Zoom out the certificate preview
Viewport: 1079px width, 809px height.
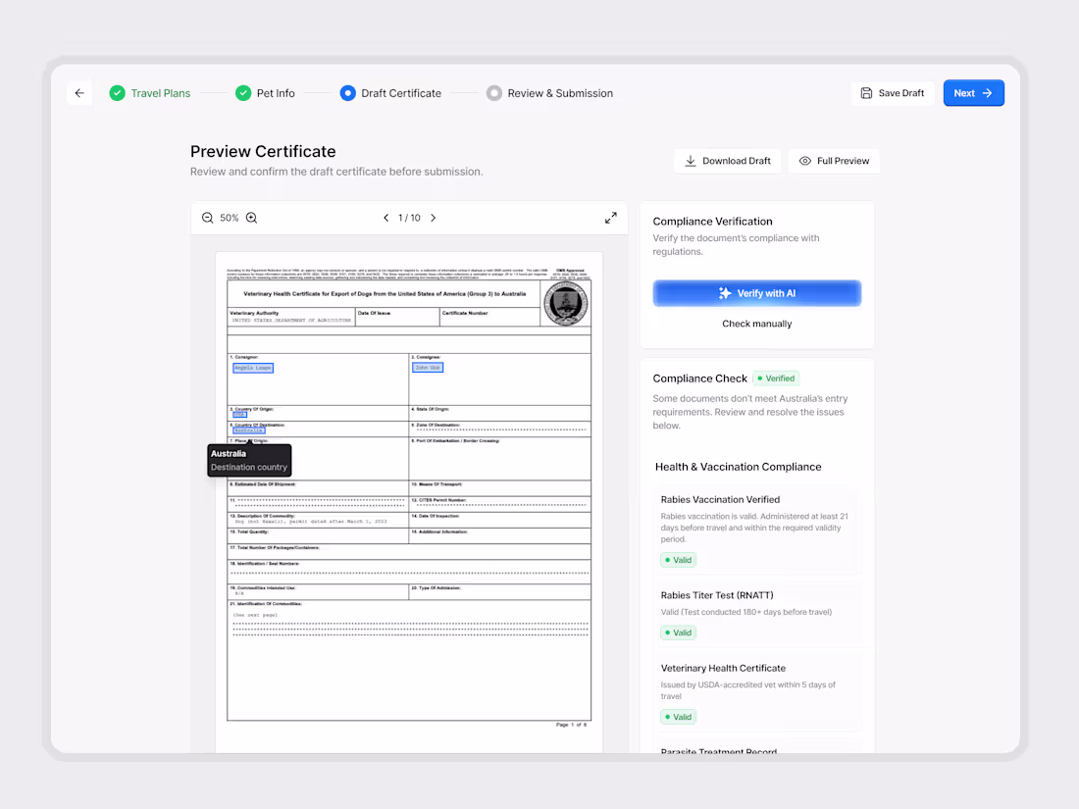[207, 218]
